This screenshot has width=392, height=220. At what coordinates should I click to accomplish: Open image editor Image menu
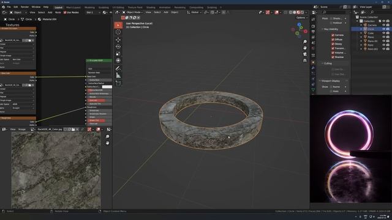(x=22, y=130)
